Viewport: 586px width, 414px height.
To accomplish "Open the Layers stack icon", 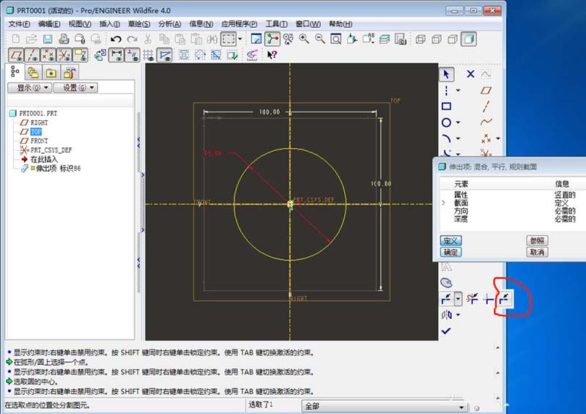I will tap(384, 39).
